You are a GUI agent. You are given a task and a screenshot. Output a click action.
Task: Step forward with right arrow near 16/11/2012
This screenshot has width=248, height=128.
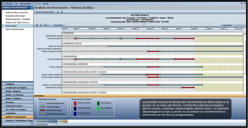coord(239,25)
